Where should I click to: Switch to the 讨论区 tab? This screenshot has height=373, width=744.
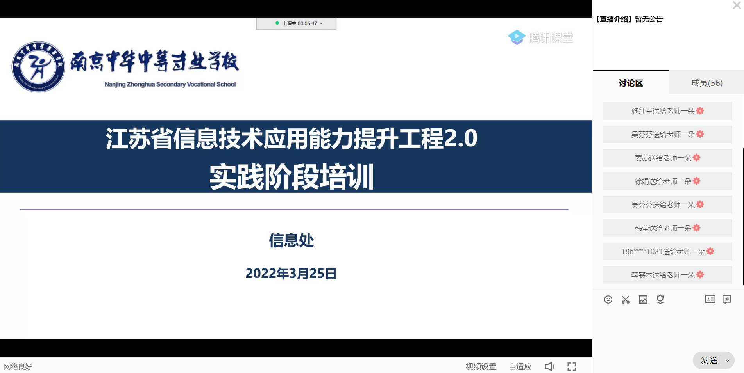(631, 83)
